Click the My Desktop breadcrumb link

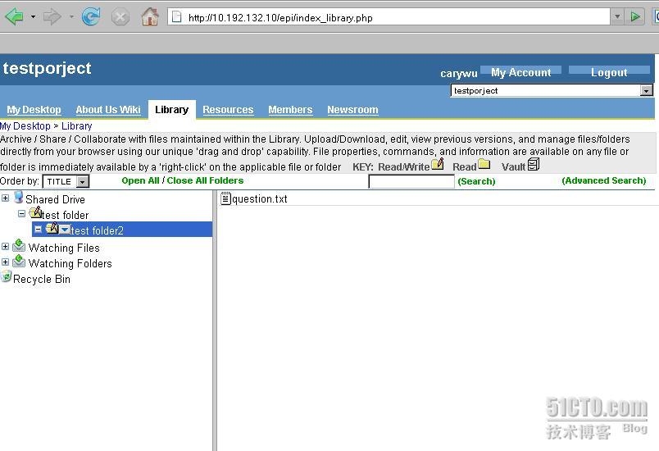[25, 126]
